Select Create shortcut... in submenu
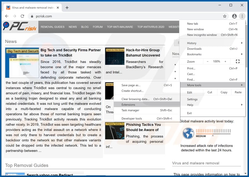The width and height of the screenshot is (249, 177). click(x=147, y=91)
